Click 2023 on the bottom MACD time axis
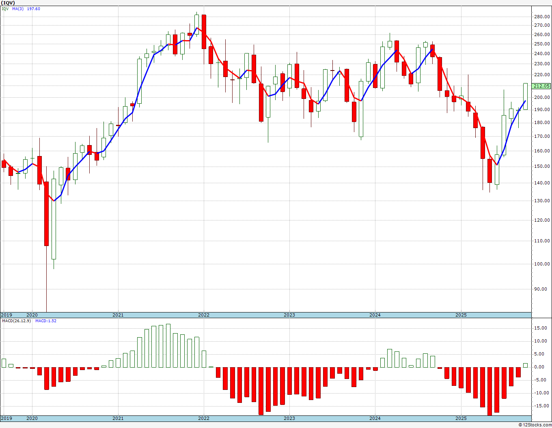The height and width of the screenshot is (428, 552). click(x=289, y=418)
